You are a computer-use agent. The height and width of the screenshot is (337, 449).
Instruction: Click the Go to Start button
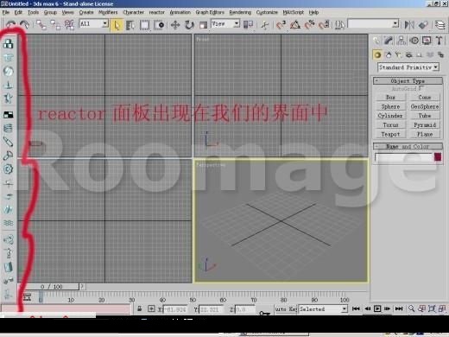tap(356, 308)
